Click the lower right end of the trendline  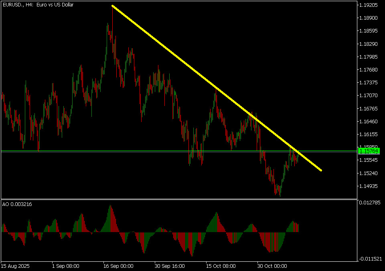point(321,170)
